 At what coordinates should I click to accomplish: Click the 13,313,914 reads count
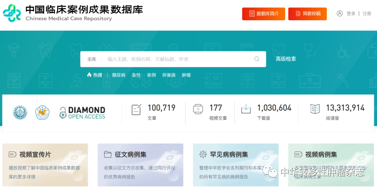tap(345, 108)
